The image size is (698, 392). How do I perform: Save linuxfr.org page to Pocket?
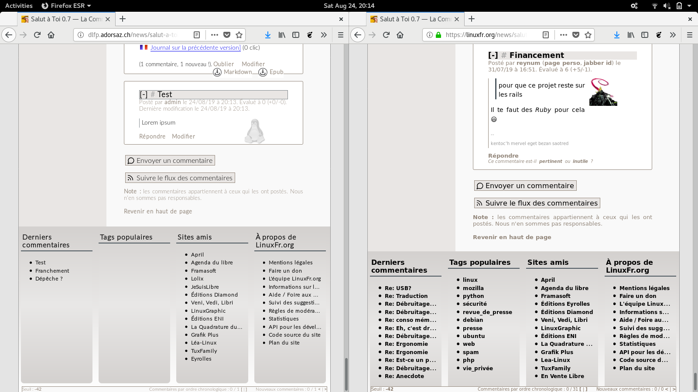576,35
